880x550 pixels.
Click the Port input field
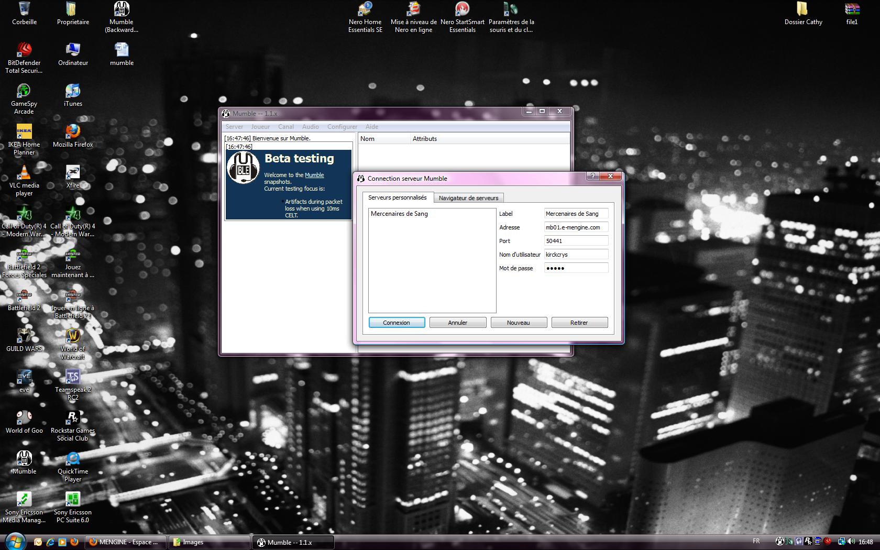click(576, 241)
